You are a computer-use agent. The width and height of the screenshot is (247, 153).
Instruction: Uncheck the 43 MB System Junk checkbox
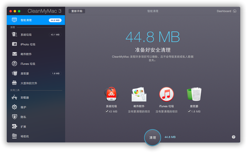[107, 111]
